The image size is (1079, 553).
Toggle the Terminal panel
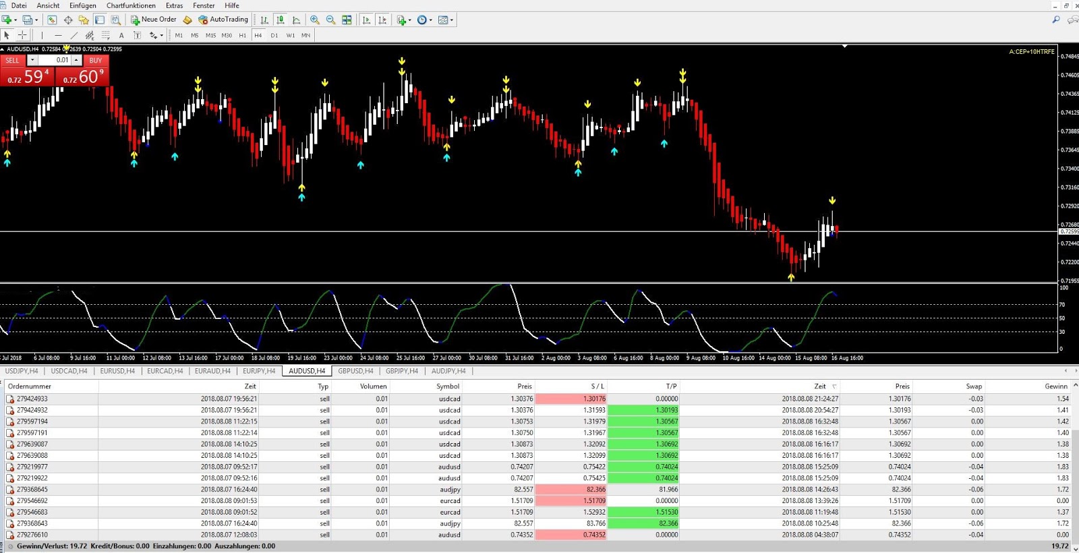[x=100, y=20]
